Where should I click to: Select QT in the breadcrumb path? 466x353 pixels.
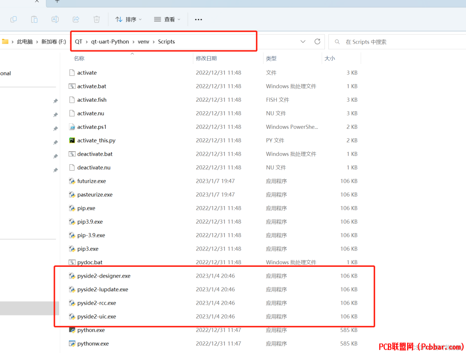(x=79, y=41)
